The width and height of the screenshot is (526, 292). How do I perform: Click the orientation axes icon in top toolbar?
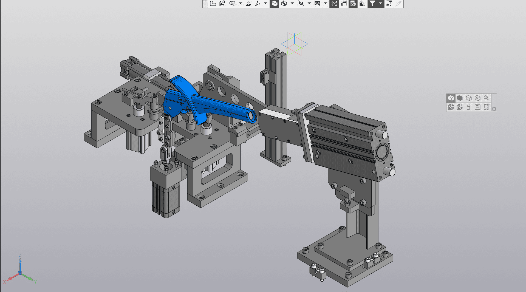click(258, 4)
